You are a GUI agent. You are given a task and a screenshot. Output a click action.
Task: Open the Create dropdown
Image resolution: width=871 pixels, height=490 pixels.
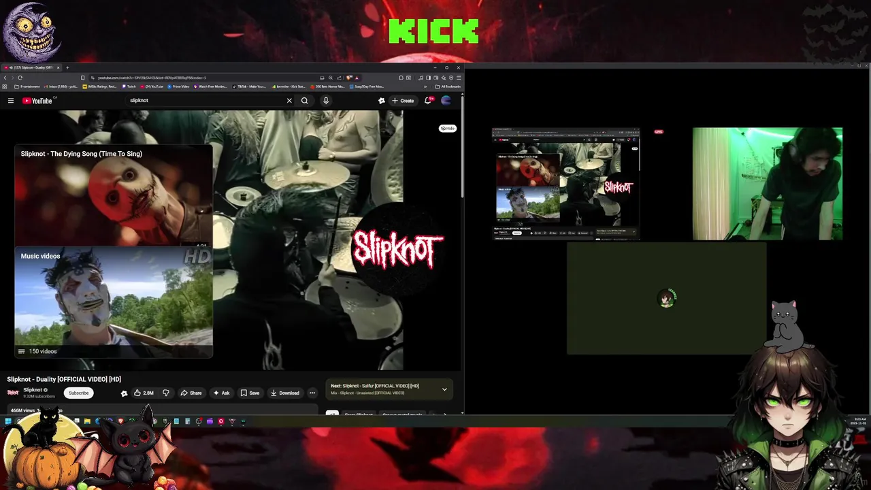(403, 101)
